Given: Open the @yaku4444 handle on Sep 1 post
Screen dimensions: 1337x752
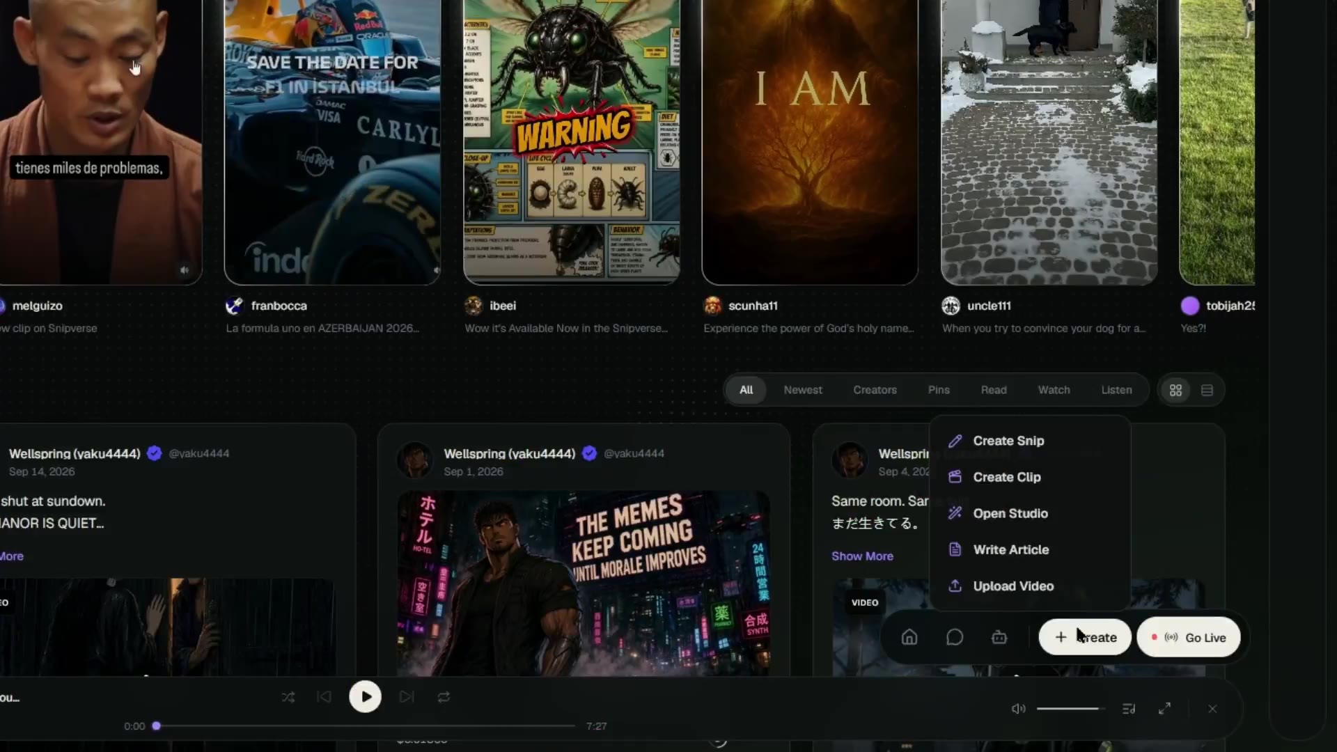Looking at the screenshot, I should pos(634,453).
